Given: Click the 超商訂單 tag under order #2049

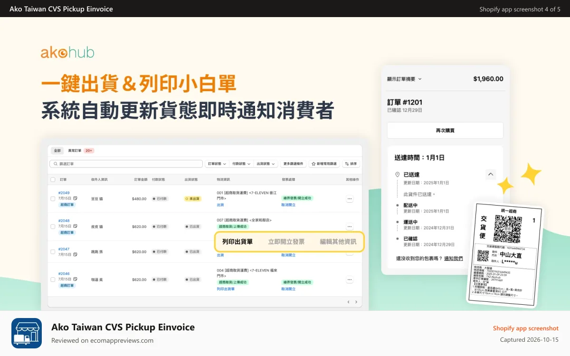Looking at the screenshot, I should coord(66,205).
